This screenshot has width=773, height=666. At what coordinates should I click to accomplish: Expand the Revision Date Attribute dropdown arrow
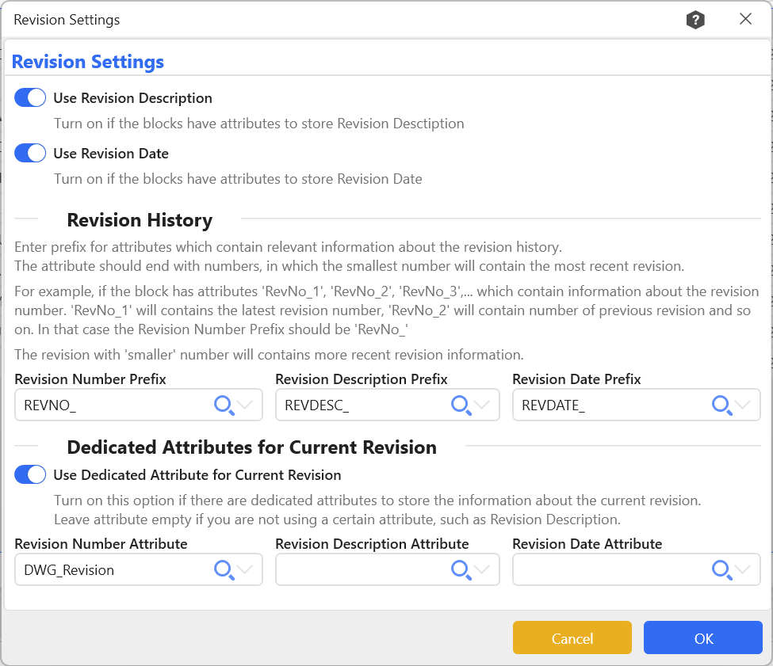point(743,569)
